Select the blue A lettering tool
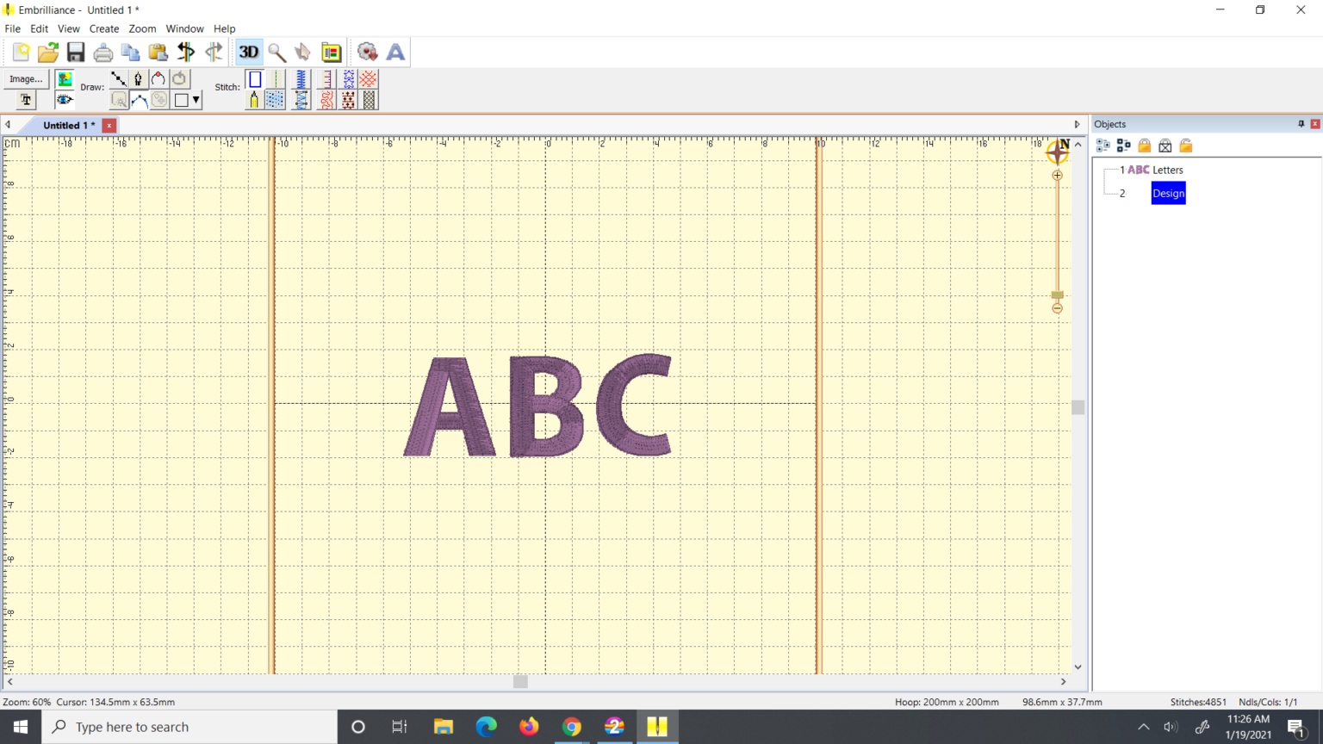1323x744 pixels. click(394, 52)
